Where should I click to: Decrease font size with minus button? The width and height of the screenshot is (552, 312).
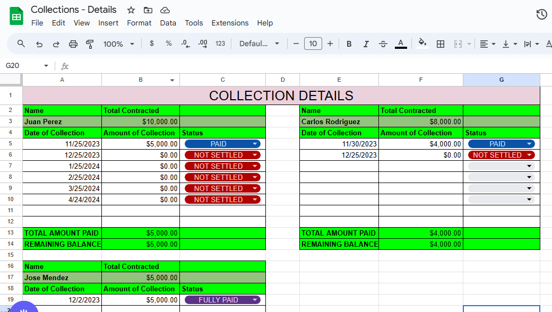[x=296, y=44]
